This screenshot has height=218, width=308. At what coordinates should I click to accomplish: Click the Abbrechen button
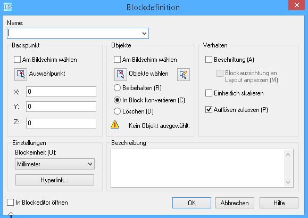235,203
